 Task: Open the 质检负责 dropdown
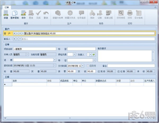click(75, 55)
